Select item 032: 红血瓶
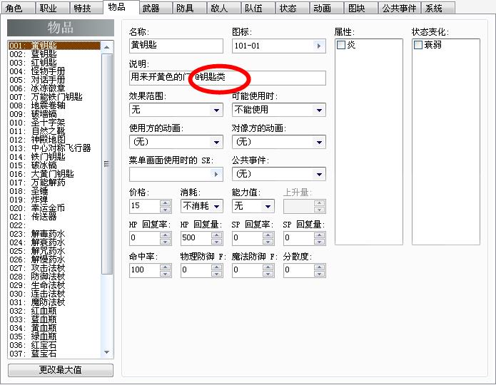This screenshot has width=496, height=385. pos(54,311)
